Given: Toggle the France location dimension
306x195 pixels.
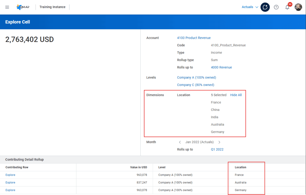Looking at the screenshot, I should [x=216, y=102].
